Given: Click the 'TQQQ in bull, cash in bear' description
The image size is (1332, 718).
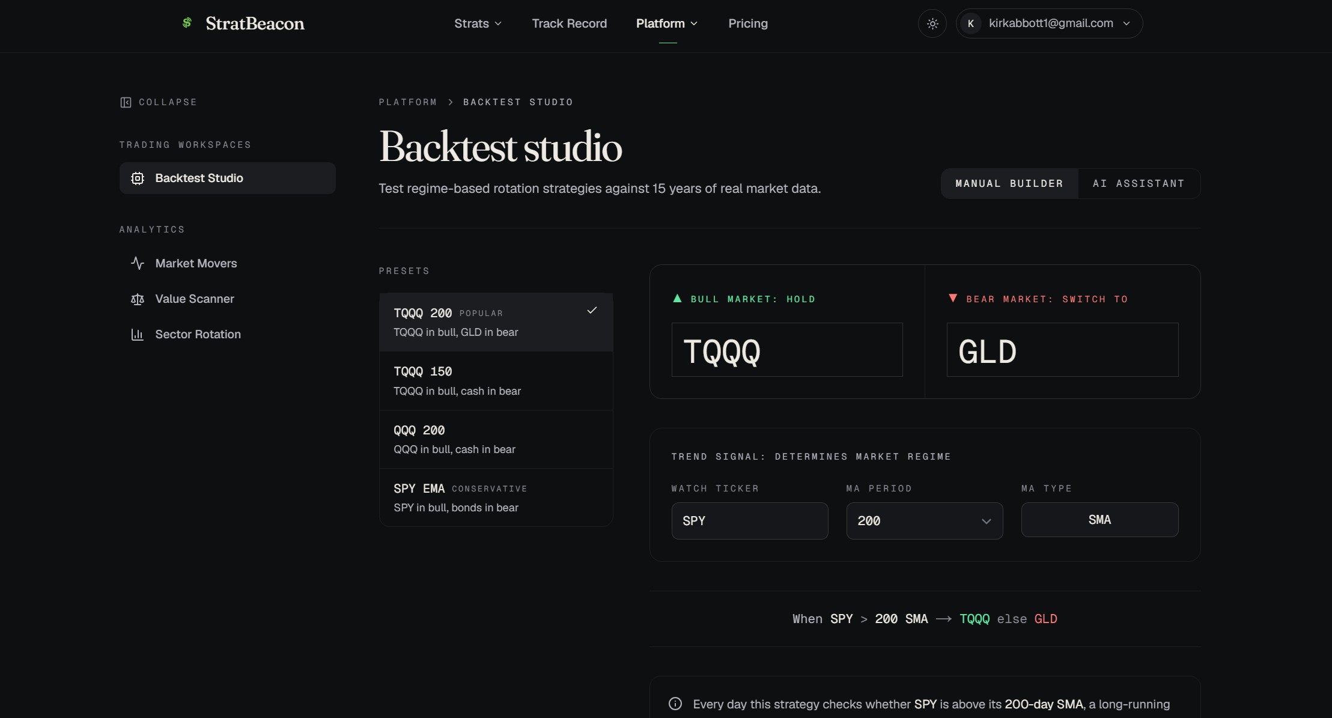Looking at the screenshot, I should tap(457, 391).
